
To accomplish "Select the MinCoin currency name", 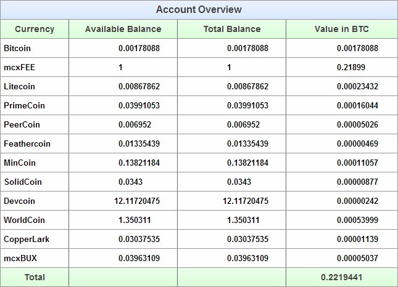I will point(20,163).
